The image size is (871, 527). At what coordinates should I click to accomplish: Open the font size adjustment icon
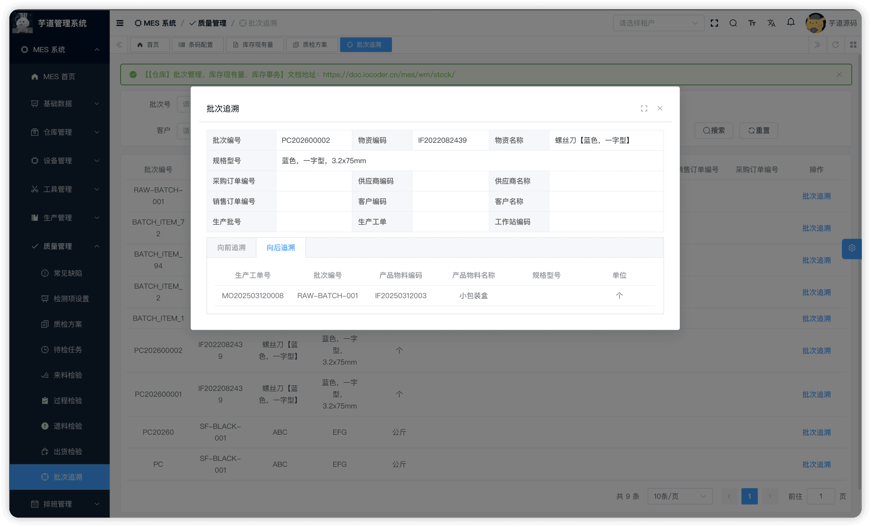(x=752, y=23)
